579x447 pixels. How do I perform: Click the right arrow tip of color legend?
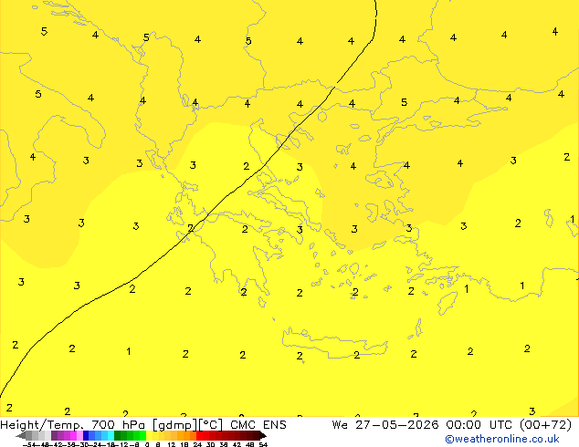[x=264, y=436]
